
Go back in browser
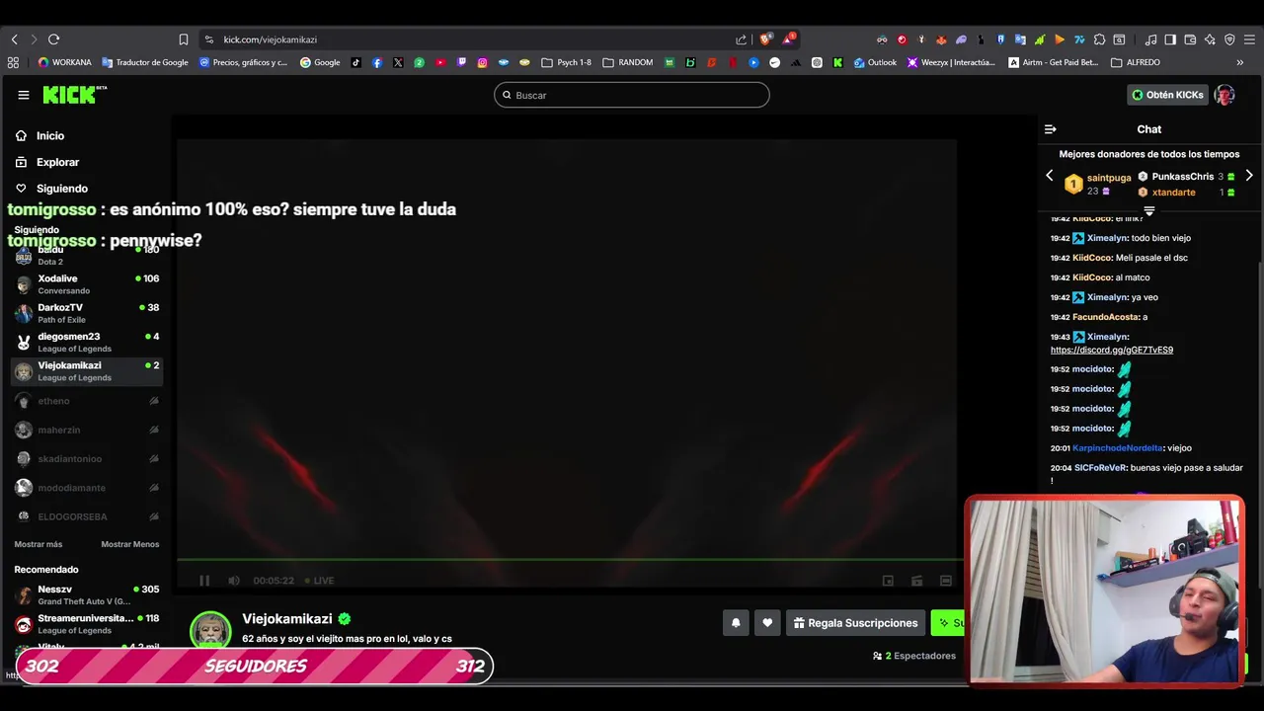pos(15,39)
